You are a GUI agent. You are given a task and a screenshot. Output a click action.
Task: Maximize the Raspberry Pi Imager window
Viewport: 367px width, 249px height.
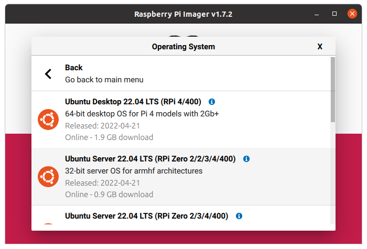334,14
